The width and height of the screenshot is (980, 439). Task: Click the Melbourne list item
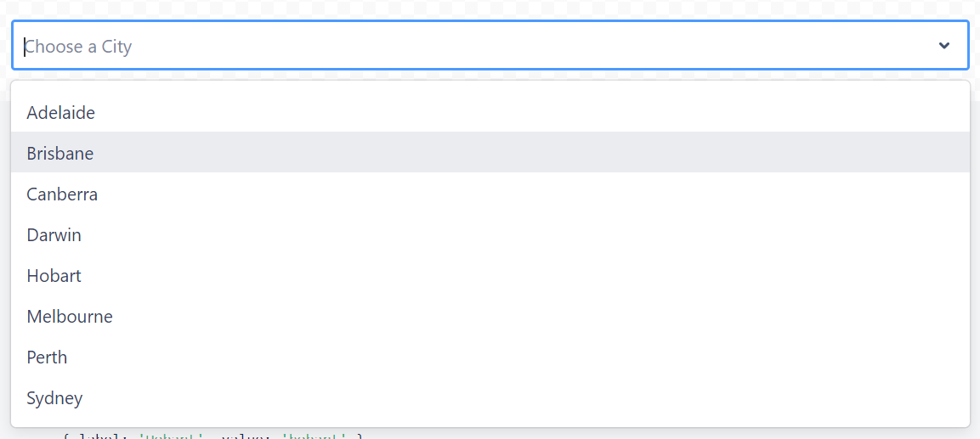[70, 317]
